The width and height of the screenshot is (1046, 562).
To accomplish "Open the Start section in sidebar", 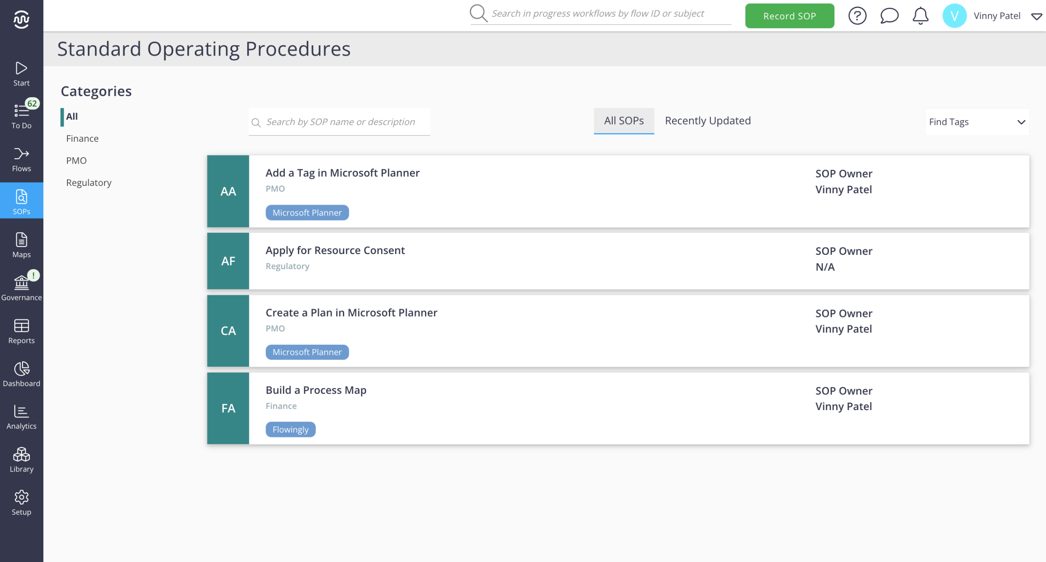I will tap(21, 74).
